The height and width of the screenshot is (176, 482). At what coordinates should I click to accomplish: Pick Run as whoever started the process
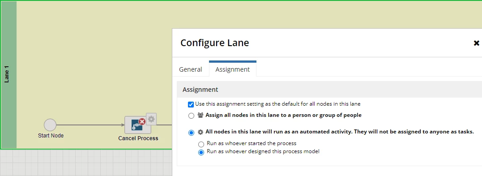[x=201, y=144]
